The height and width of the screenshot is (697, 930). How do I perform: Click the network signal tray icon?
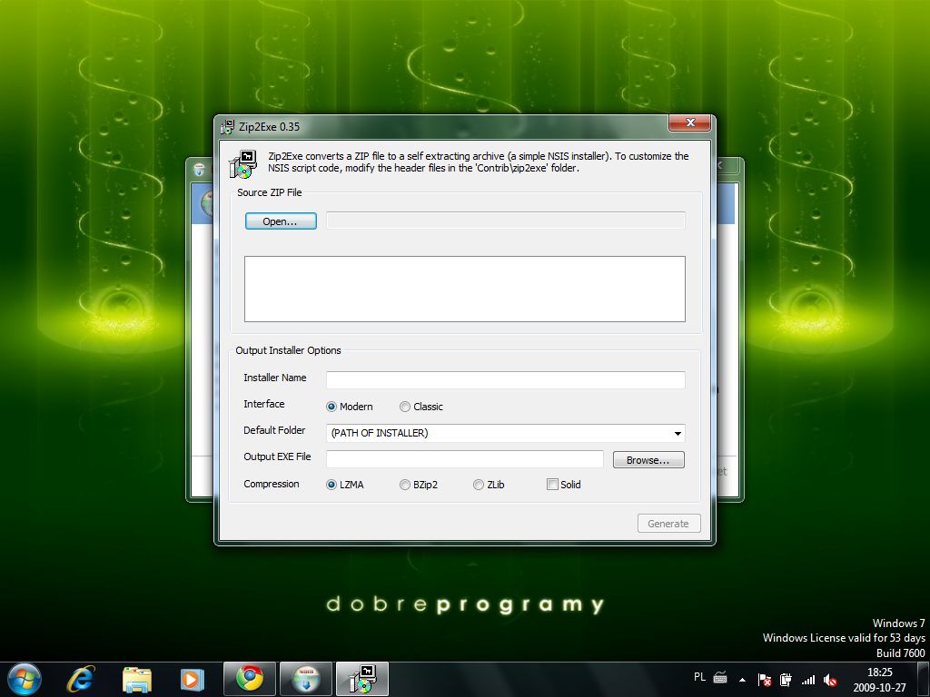[807, 680]
